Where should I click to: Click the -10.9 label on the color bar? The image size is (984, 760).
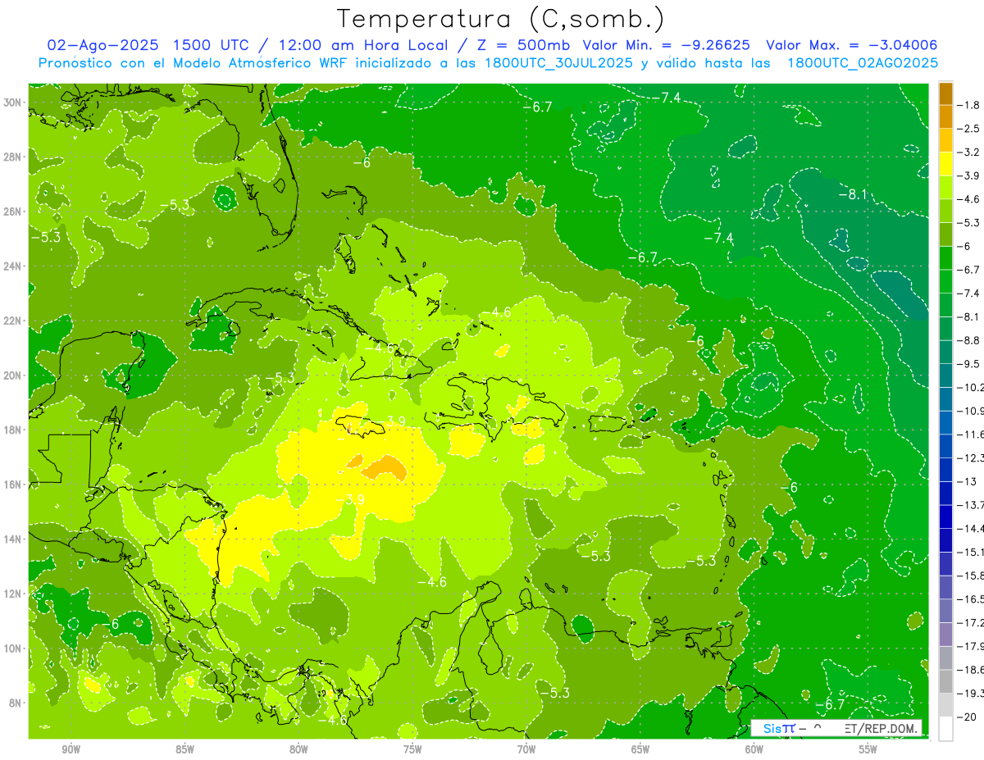point(970,411)
